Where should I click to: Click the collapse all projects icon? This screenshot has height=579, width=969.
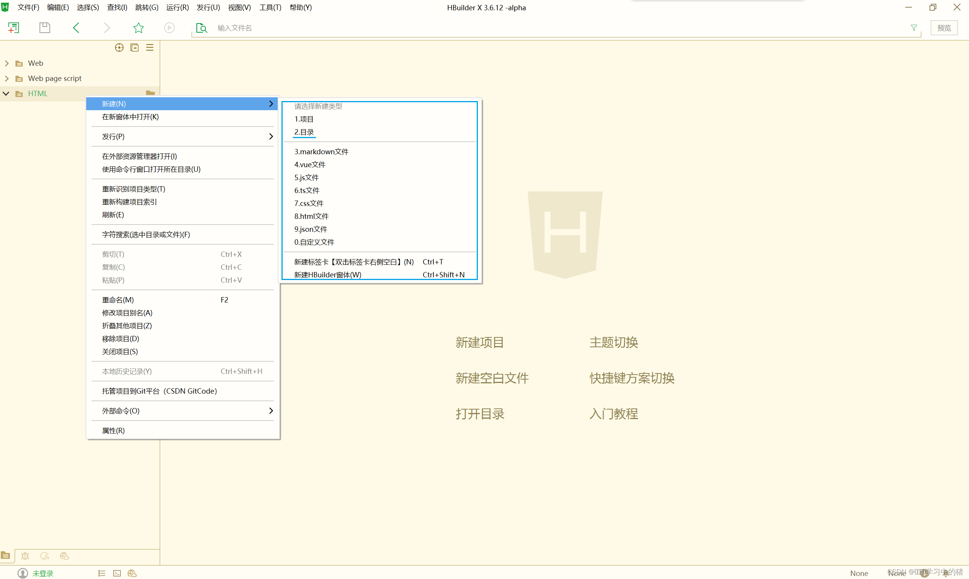tap(134, 47)
